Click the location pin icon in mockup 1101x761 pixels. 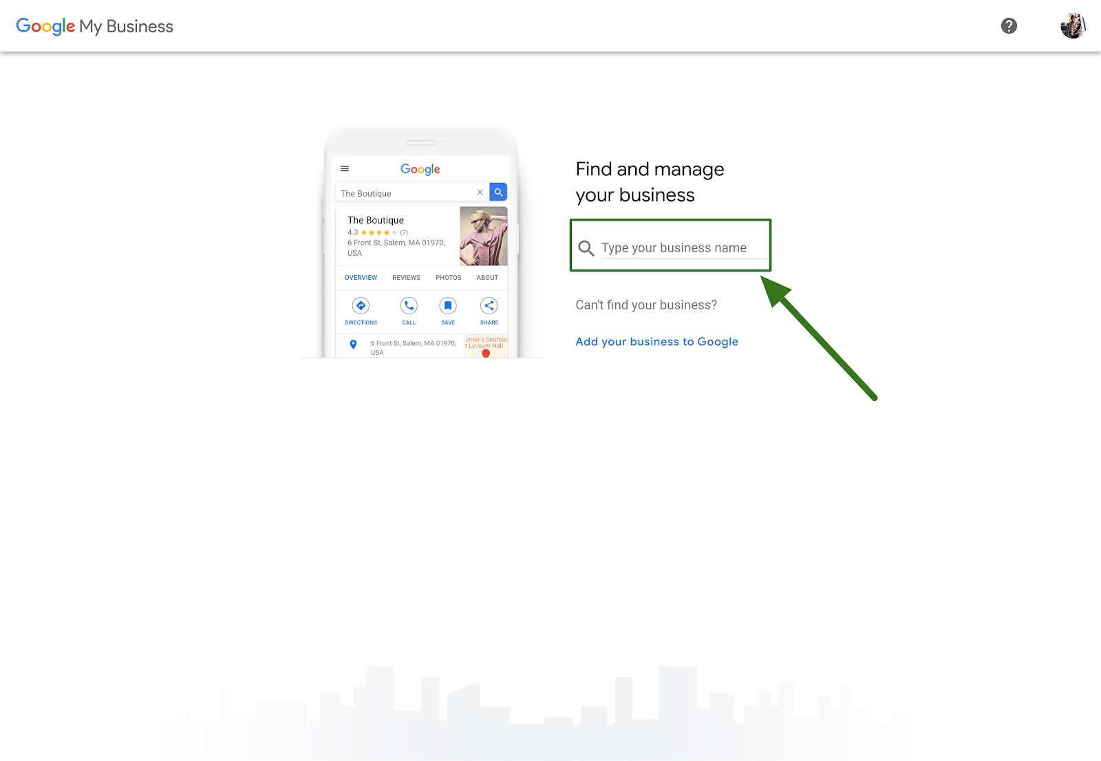[353, 344]
